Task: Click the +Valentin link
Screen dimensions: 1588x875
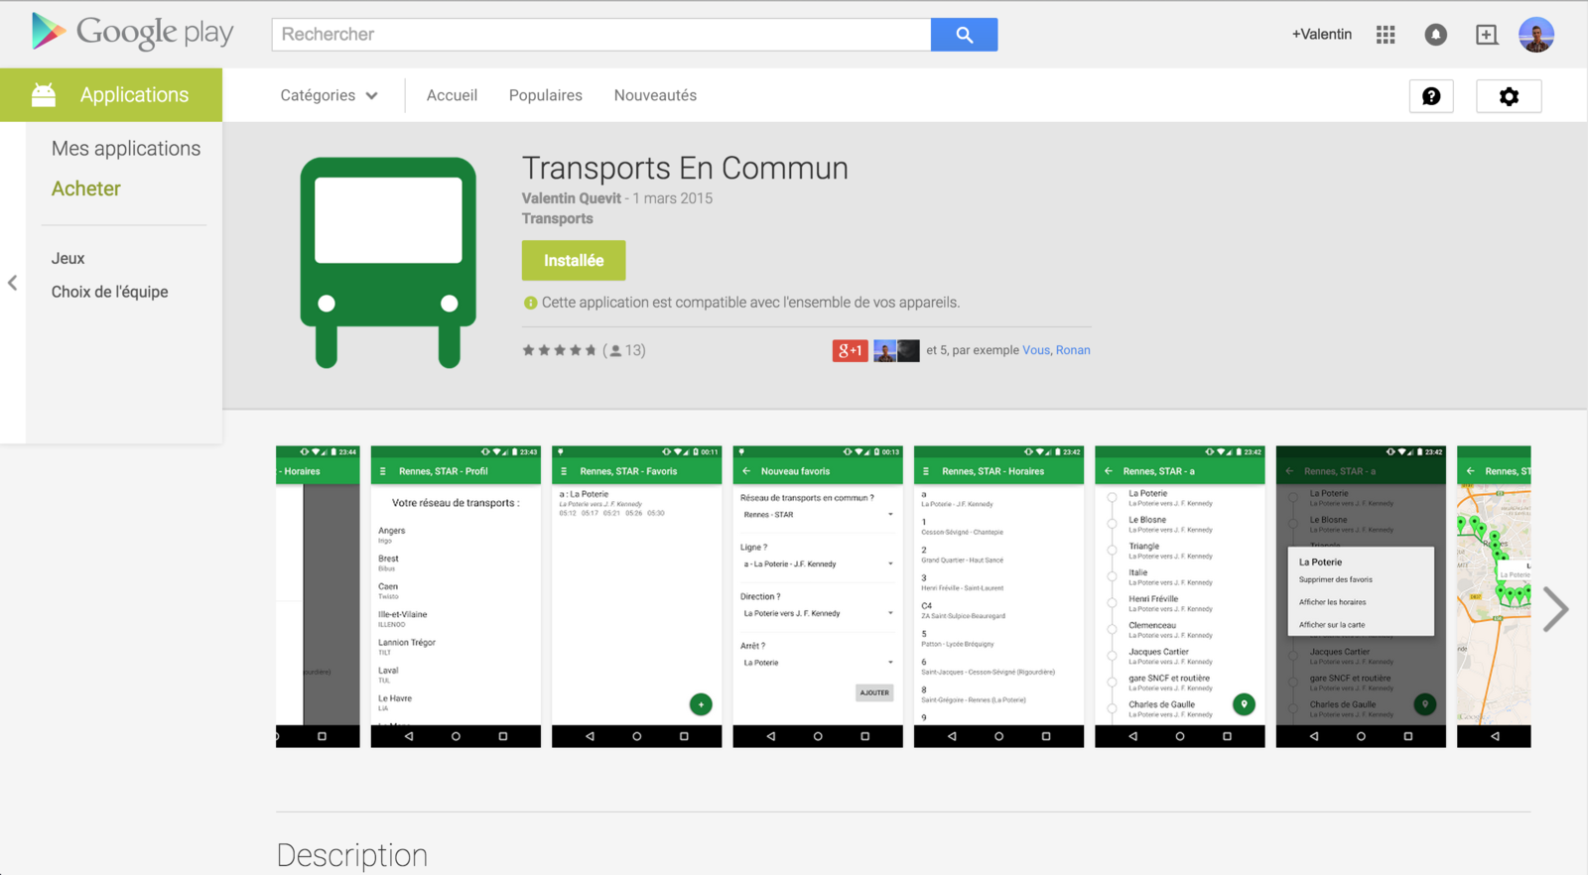Action: point(1322,35)
